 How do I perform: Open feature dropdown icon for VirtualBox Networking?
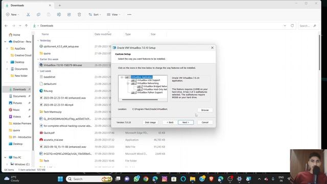click(133, 83)
